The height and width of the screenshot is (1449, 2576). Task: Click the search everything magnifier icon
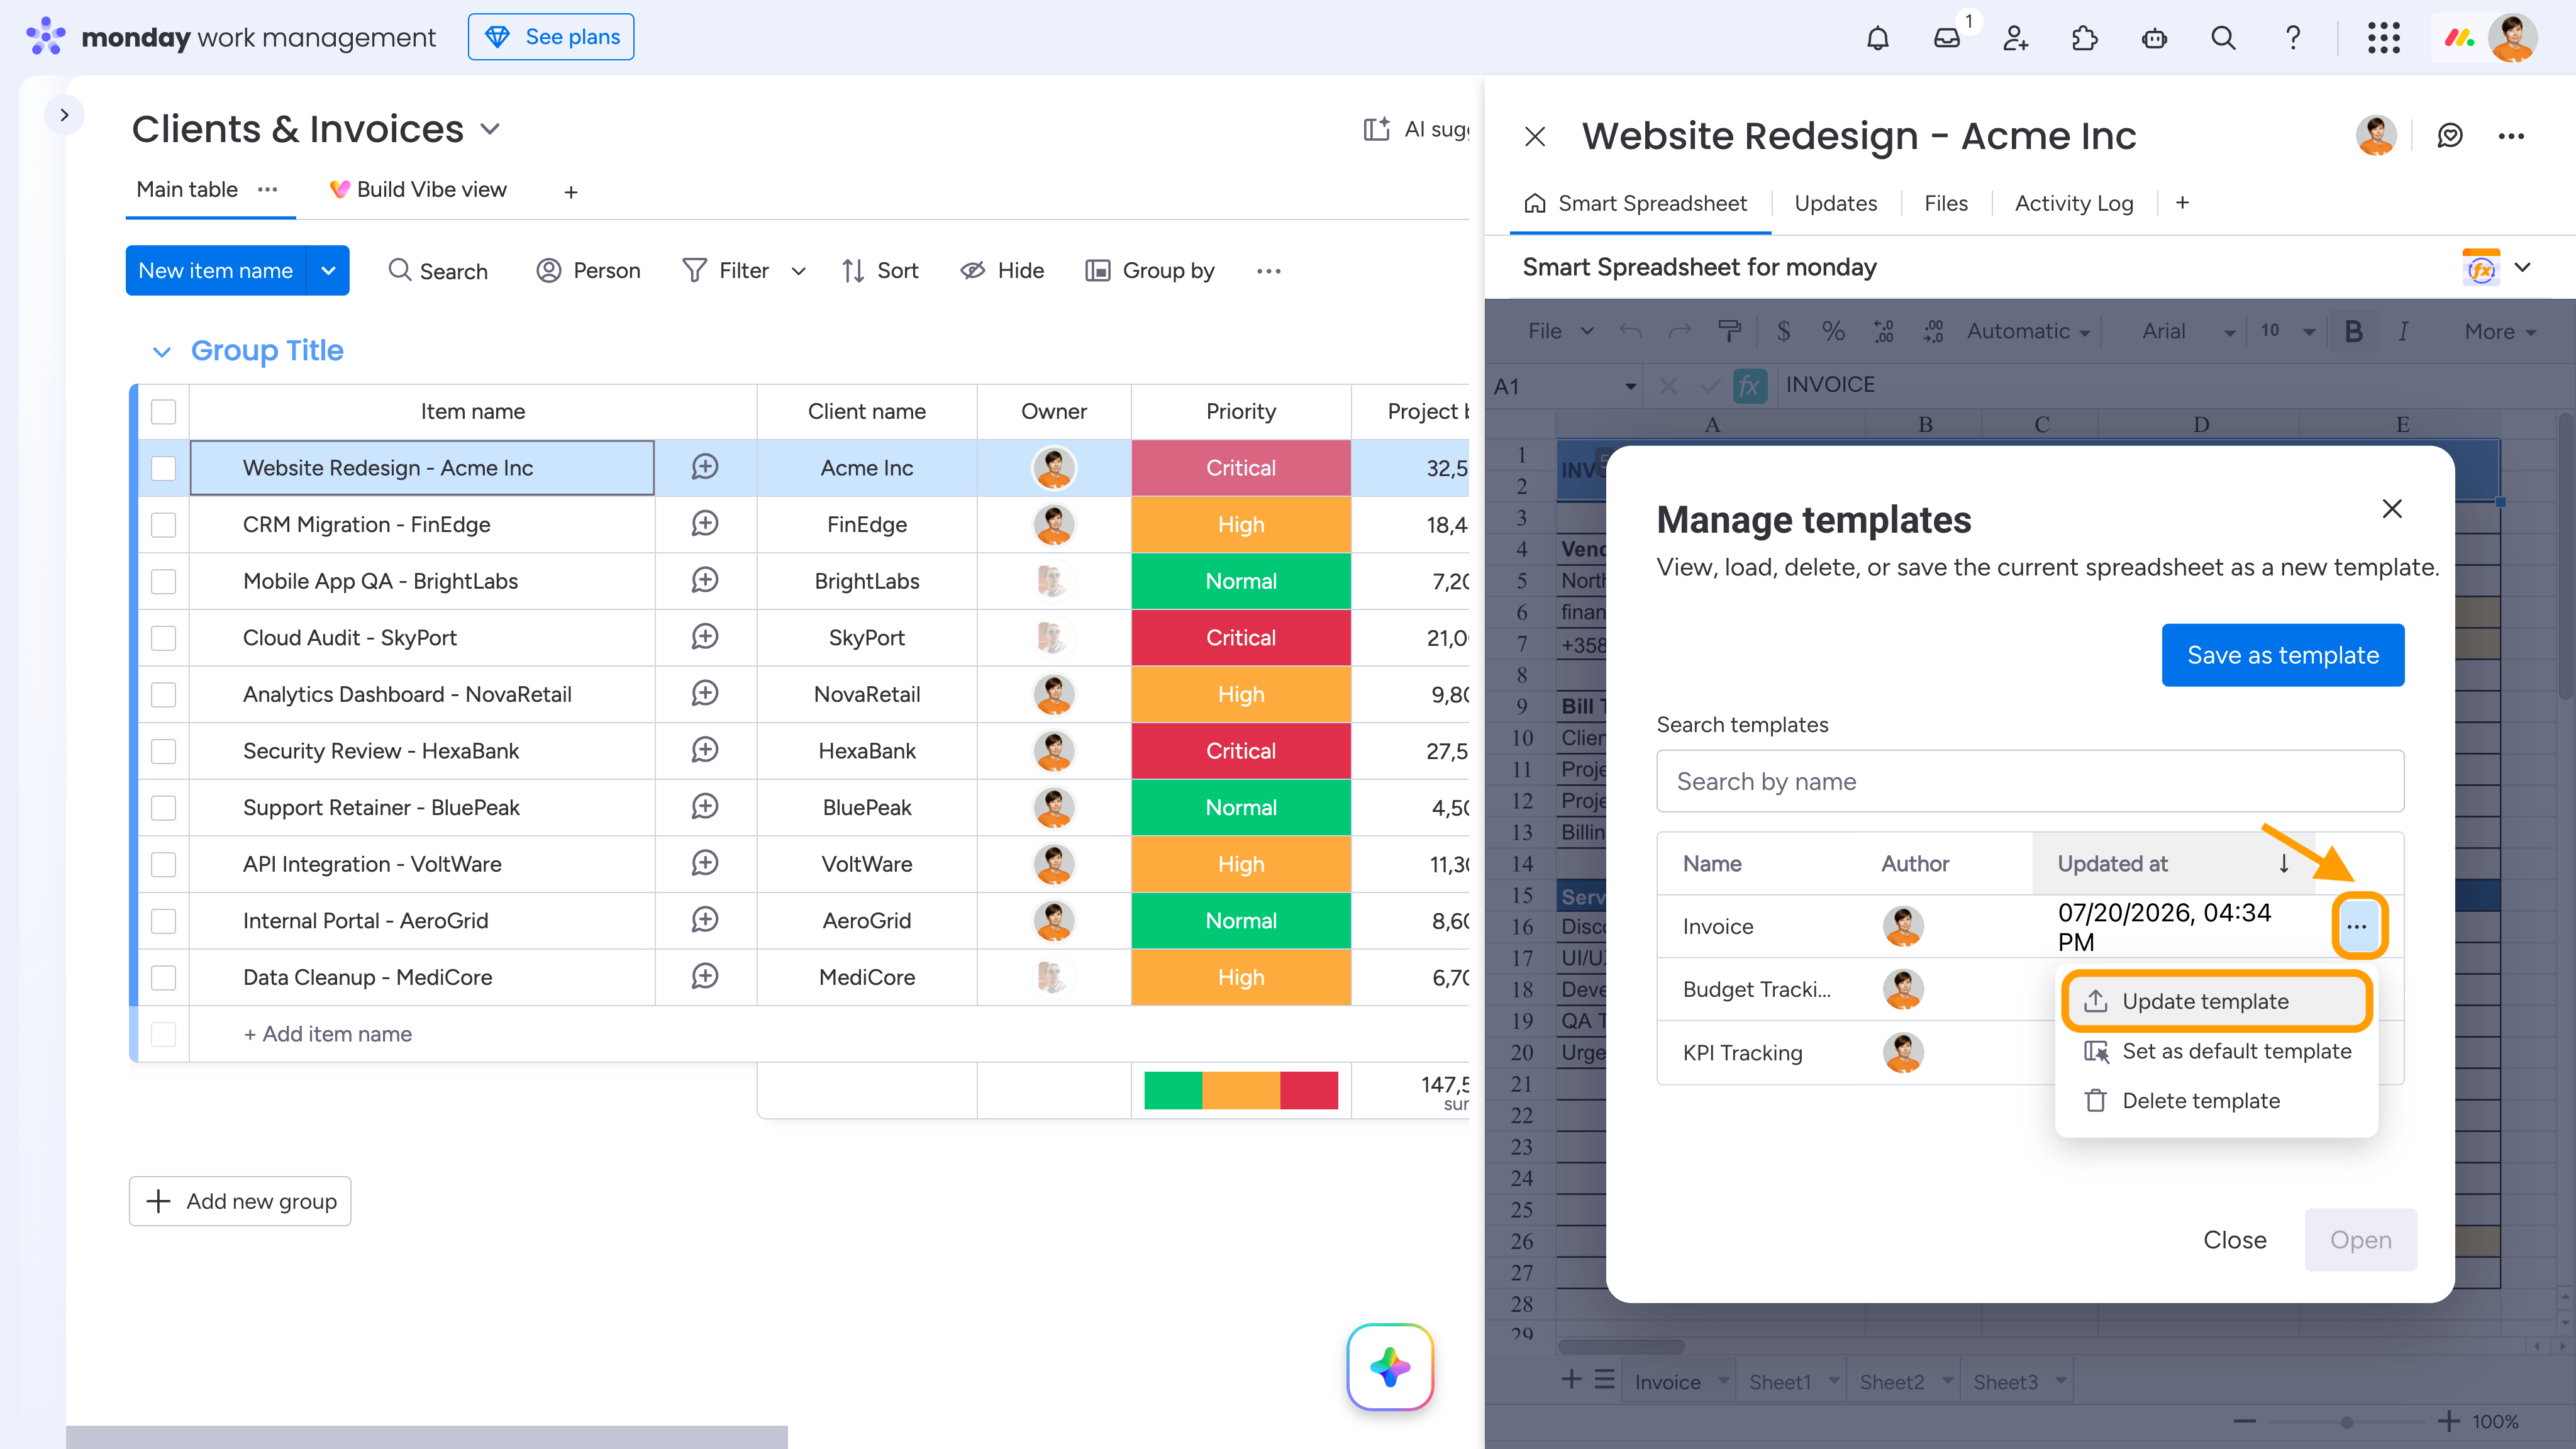pyautogui.click(x=2223, y=38)
